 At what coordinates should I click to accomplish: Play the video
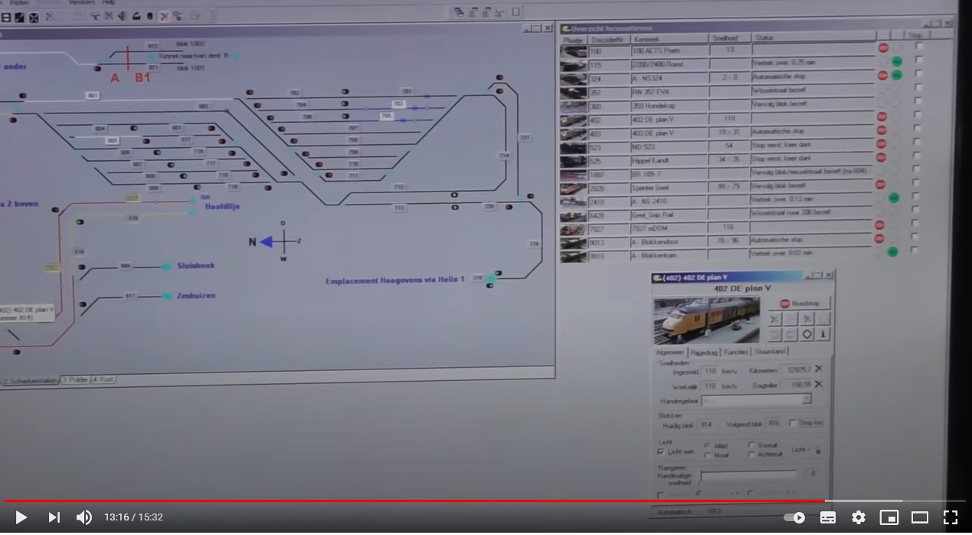pyautogui.click(x=21, y=517)
